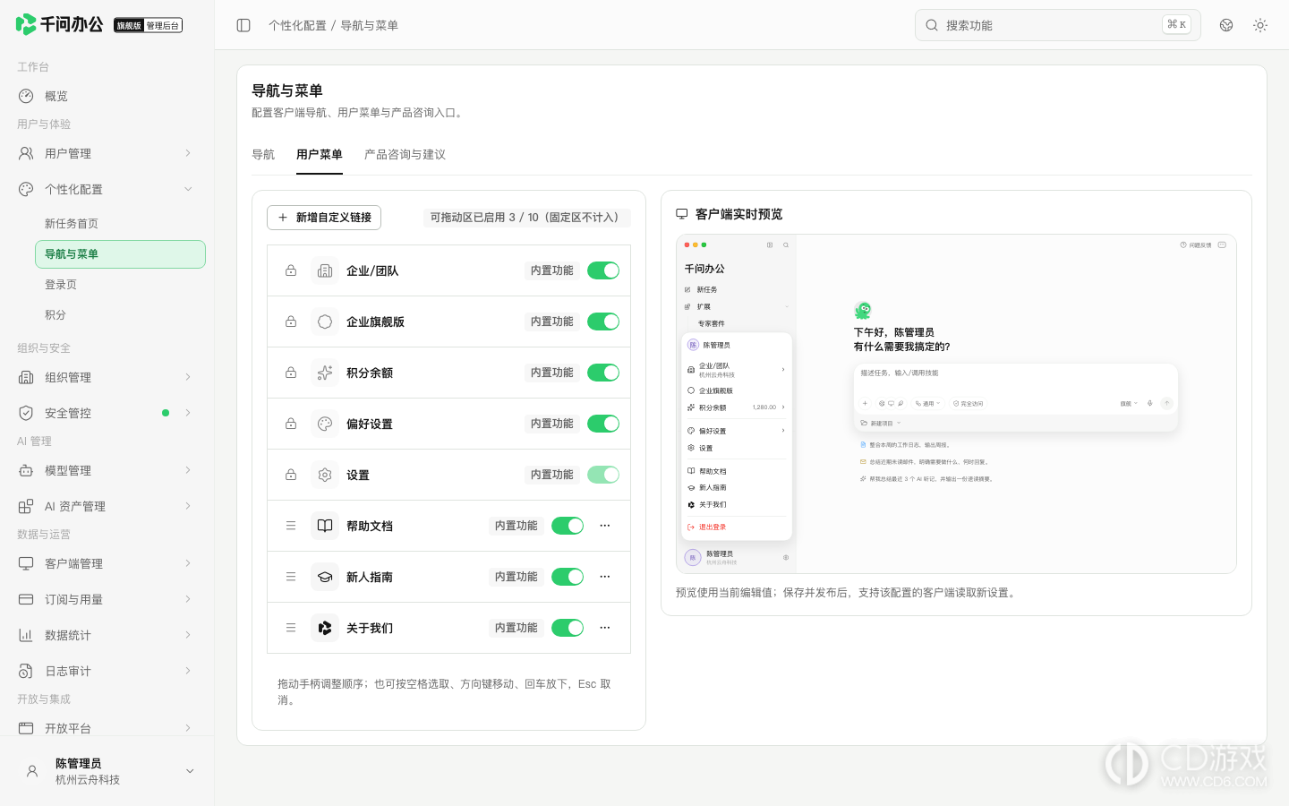Turn off the 关于我们 switch
1289x806 pixels.
coord(568,628)
